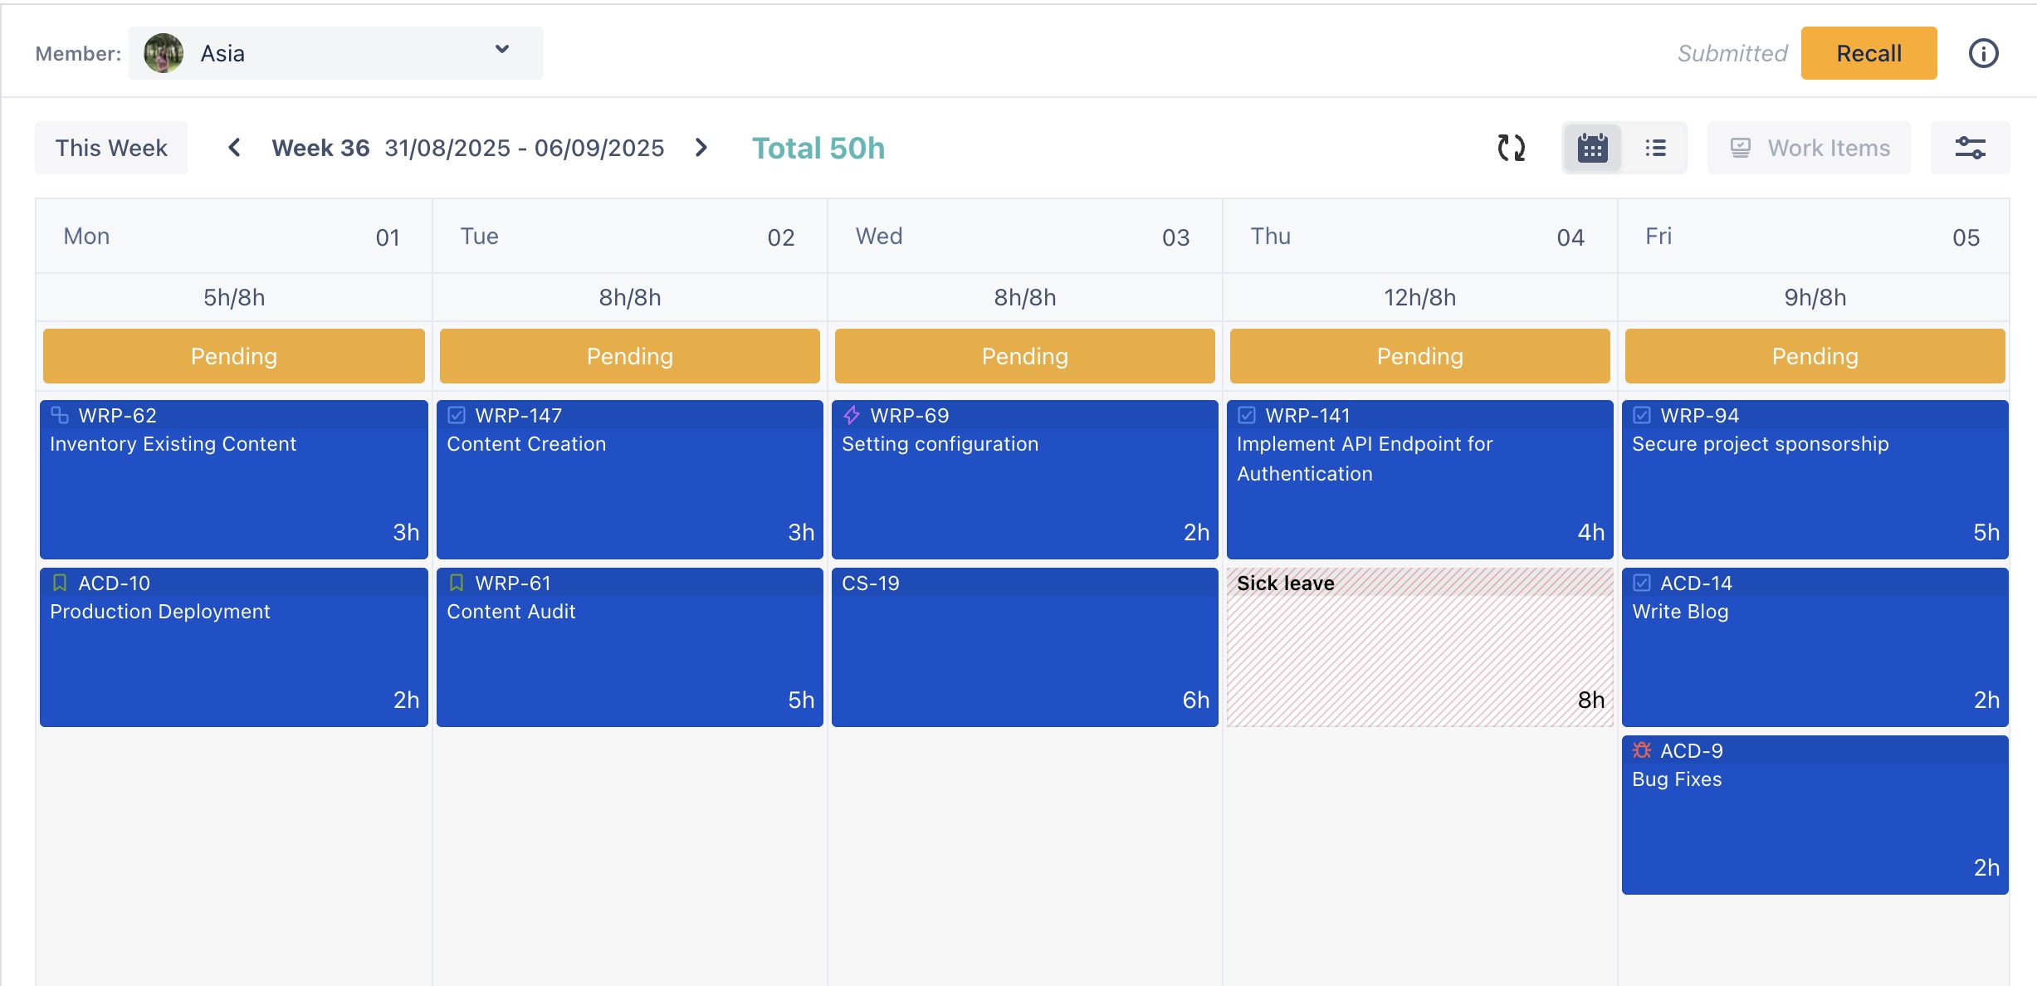
Task: Click Asia's member avatar
Action: pos(164,54)
